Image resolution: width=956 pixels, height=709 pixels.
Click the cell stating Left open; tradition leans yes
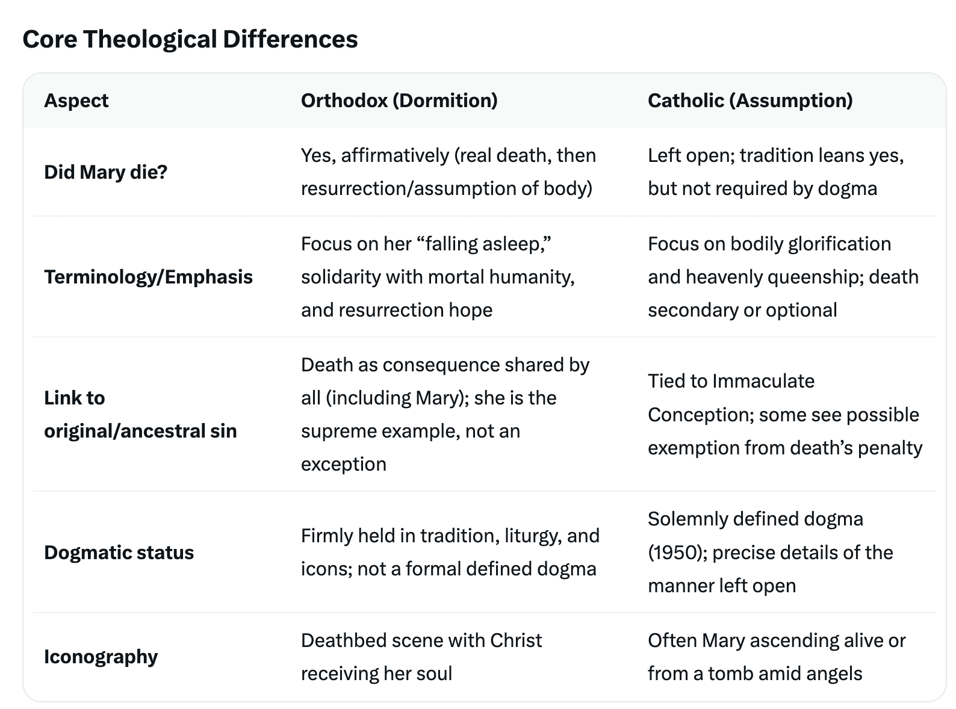[x=776, y=172]
